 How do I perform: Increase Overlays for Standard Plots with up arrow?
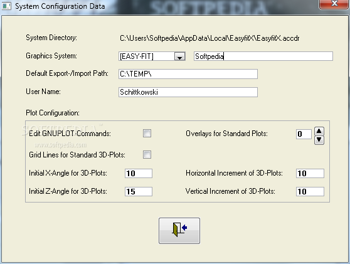click(319, 131)
